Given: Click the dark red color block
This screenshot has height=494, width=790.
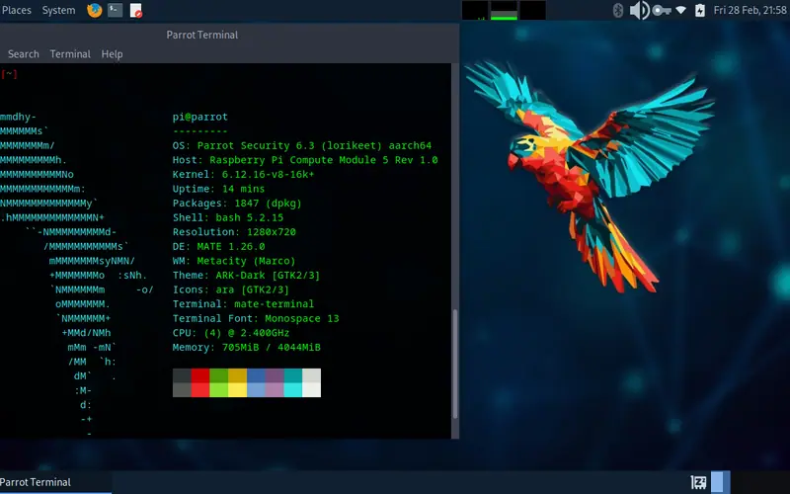Looking at the screenshot, I should 200,375.
